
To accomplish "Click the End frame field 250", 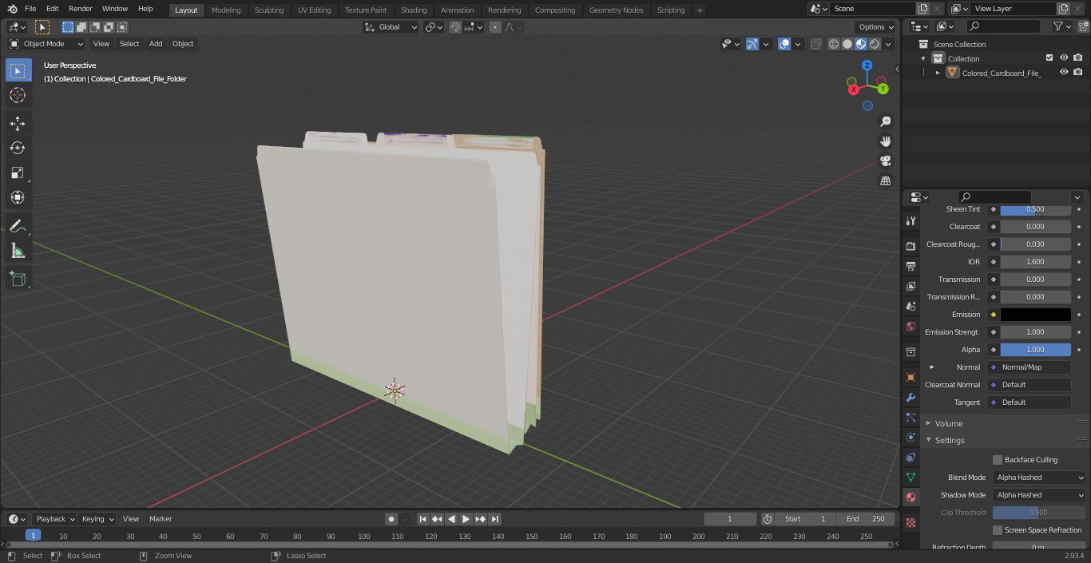I will [867, 519].
